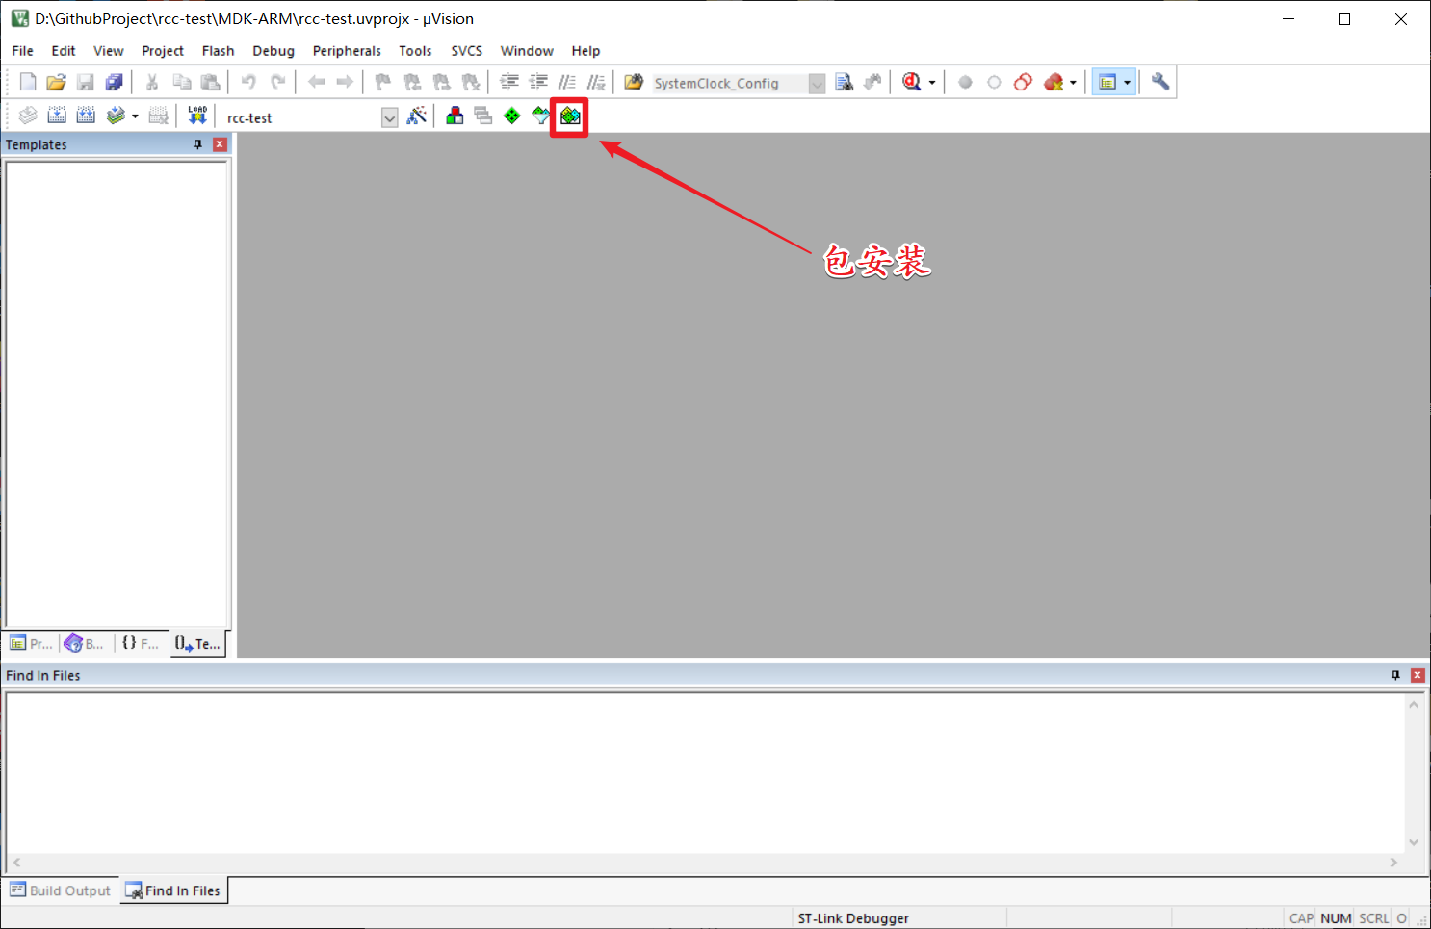
Task: Create a new file with the New icon
Action: pos(28,83)
